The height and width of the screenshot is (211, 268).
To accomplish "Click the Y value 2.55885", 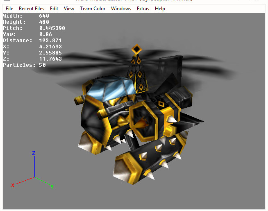I will point(50,53).
